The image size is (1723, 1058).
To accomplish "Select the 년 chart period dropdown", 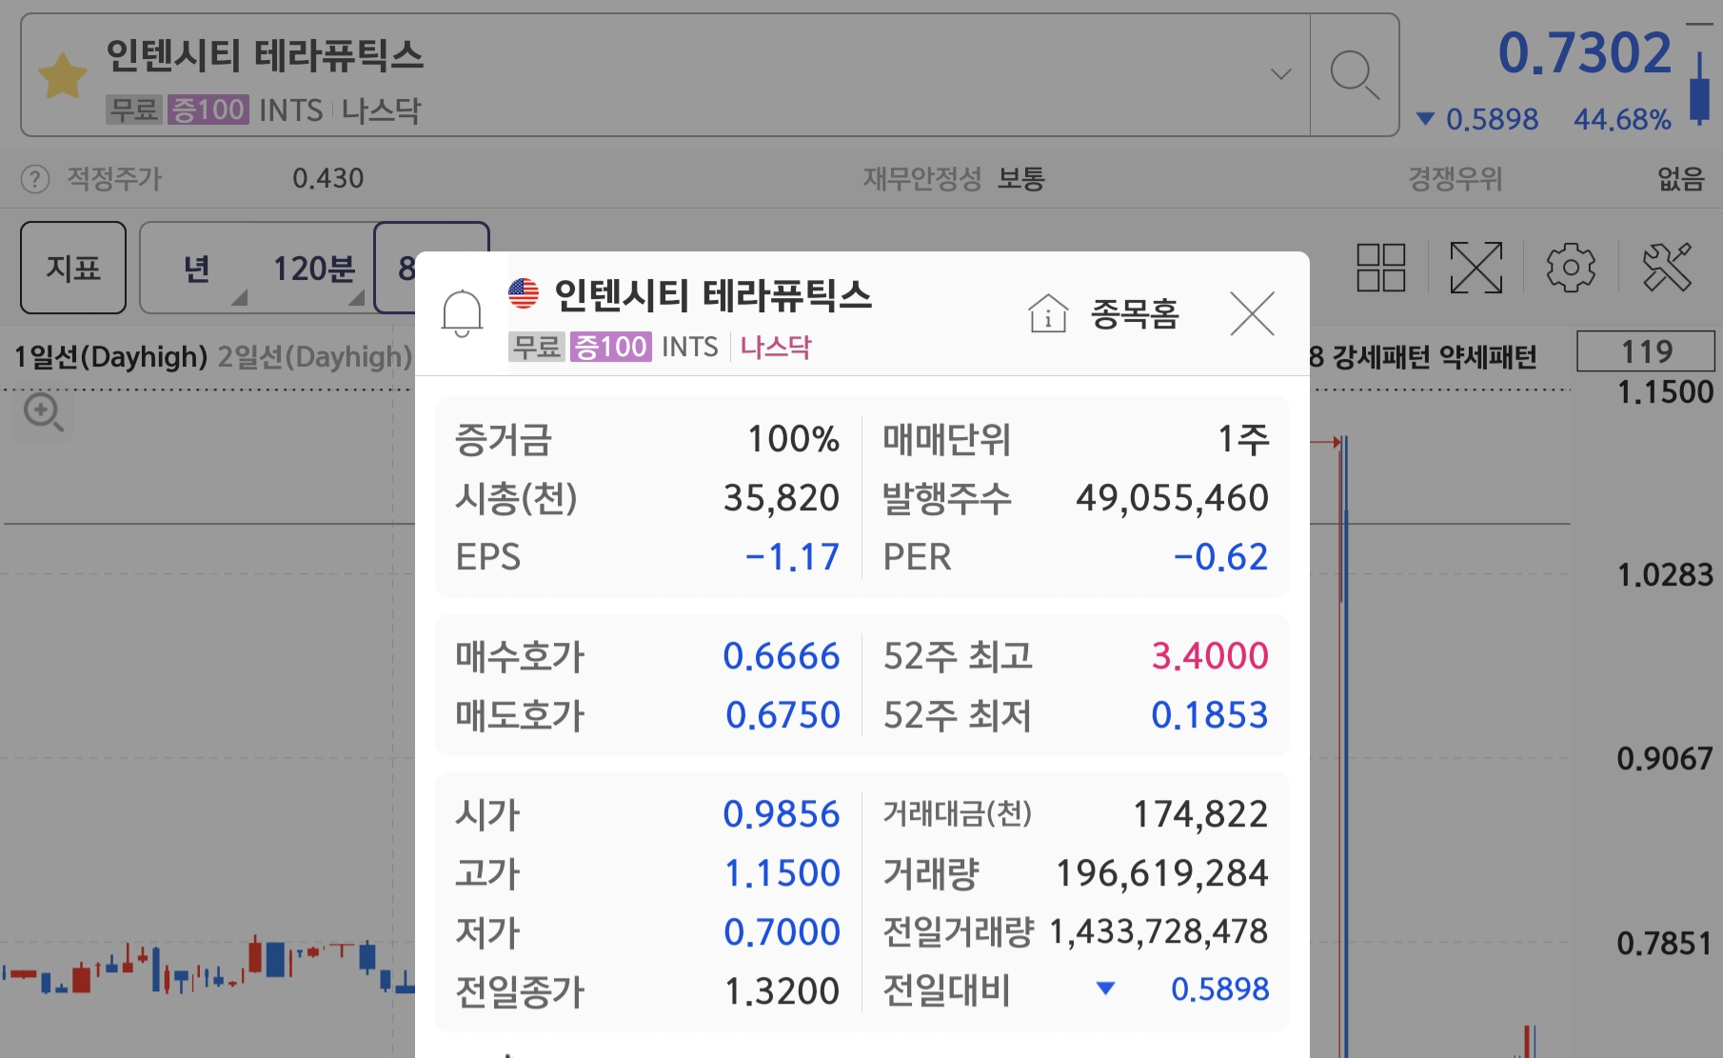I will 197,269.
